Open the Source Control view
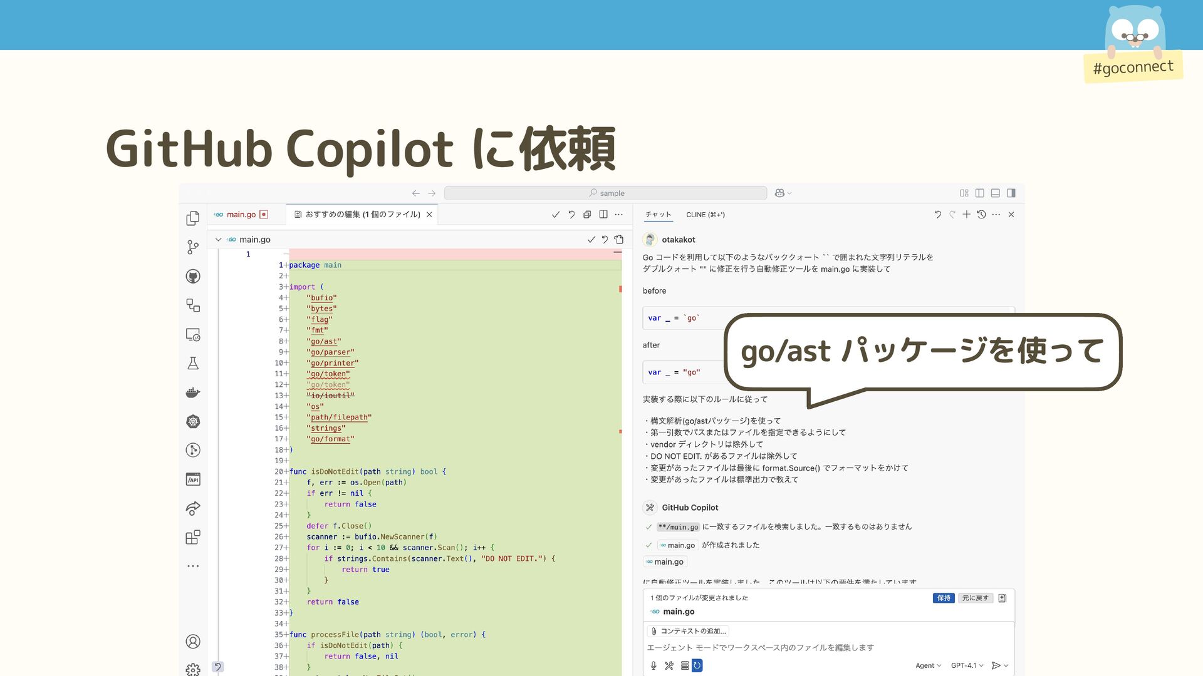 (x=193, y=247)
